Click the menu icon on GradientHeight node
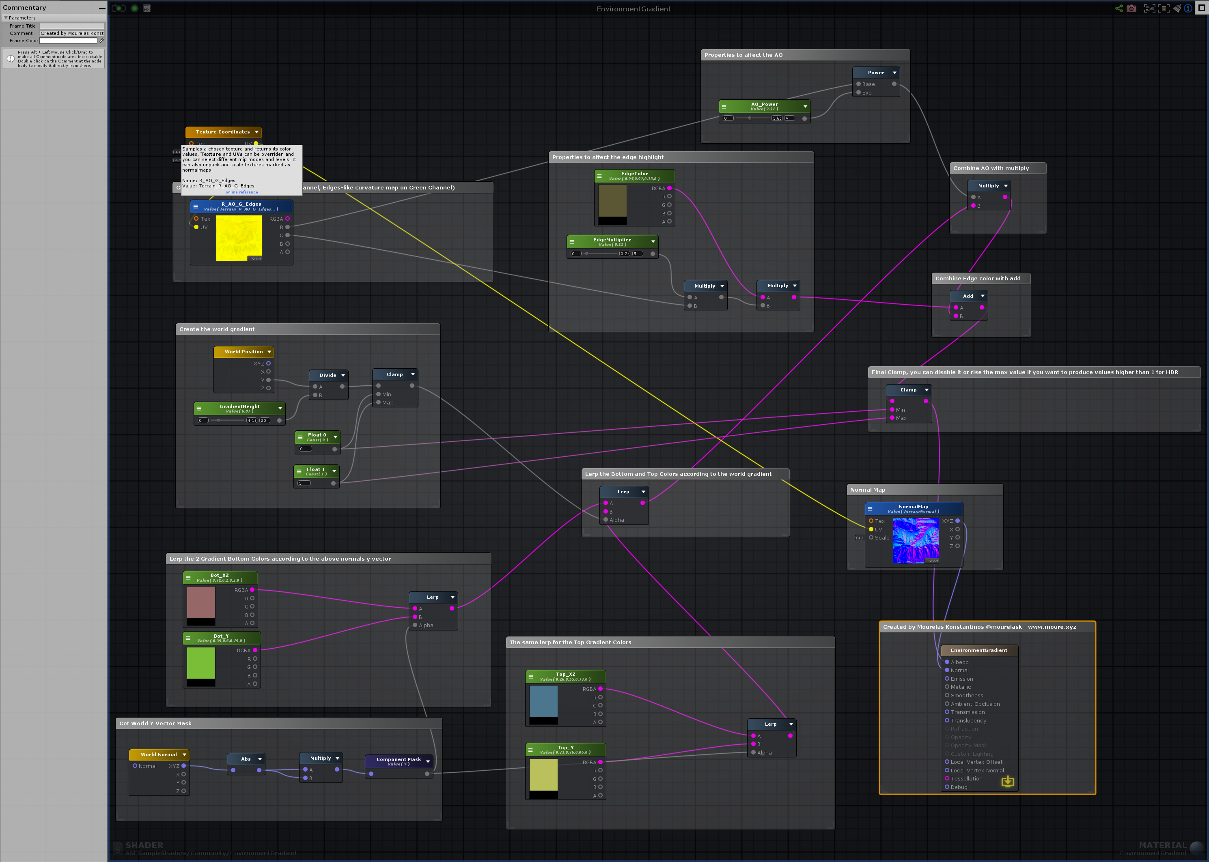 pyautogui.click(x=198, y=408)
